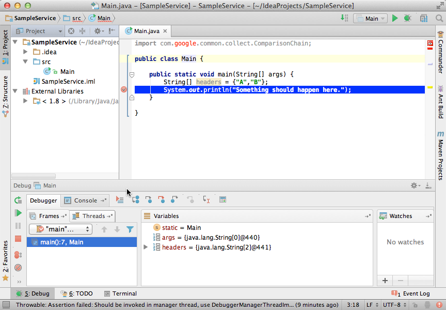Go to next frame down arrow

point(117,229)
